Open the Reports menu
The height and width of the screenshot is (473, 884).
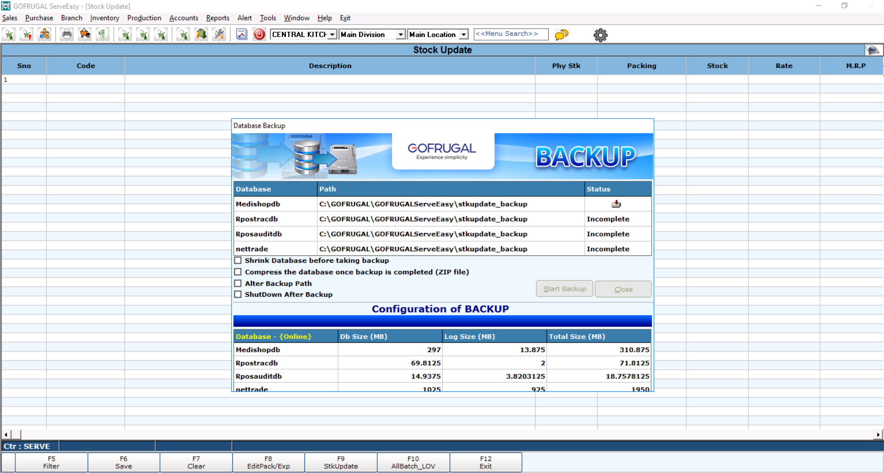[217, 18]
